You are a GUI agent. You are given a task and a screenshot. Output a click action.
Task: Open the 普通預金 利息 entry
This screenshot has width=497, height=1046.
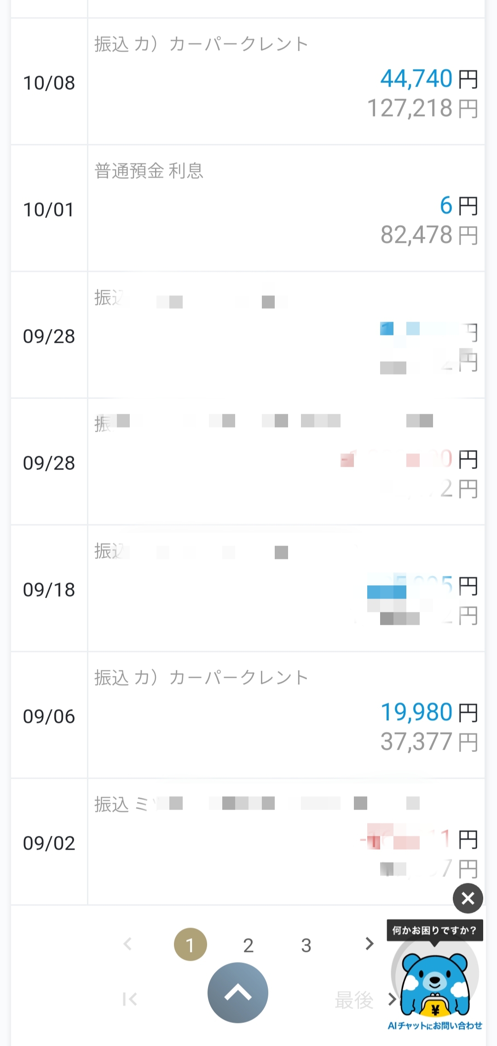[149, 171]
